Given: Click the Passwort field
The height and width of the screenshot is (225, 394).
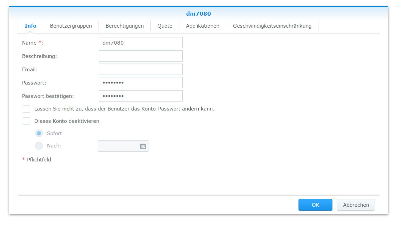Looking at the screenshot, I should (x=140, y=83).
